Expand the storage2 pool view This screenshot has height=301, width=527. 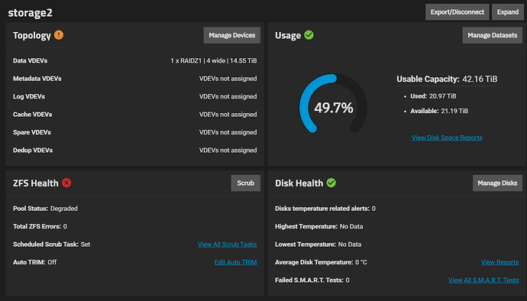507,12
